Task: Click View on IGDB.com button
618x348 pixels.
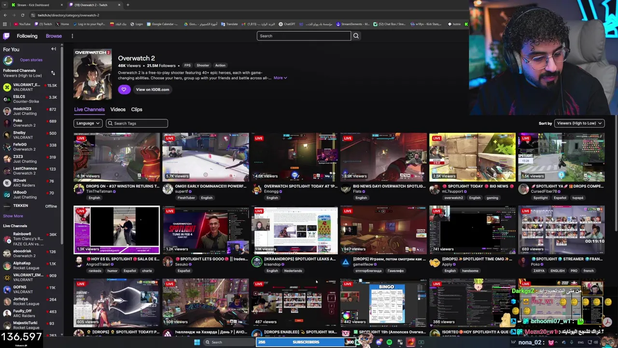Action: [153, 89]
